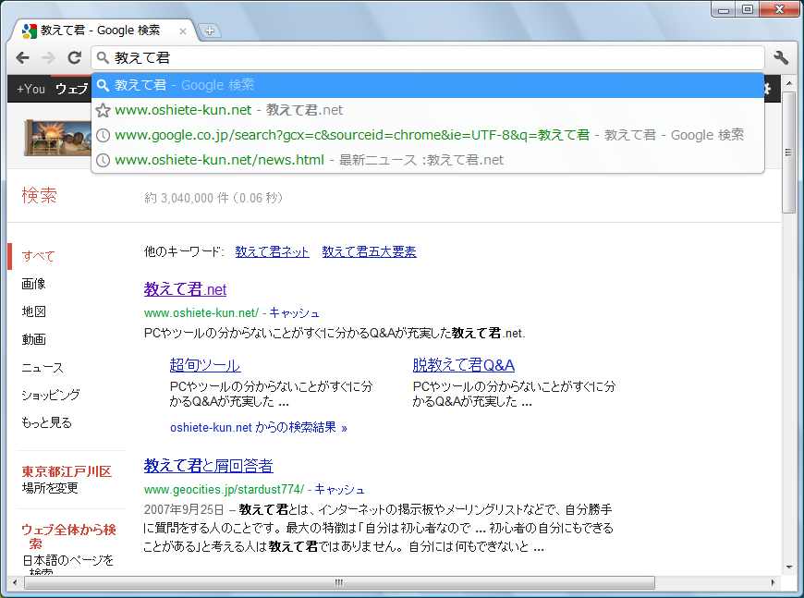Click the 東京都江戸川区 location text
Viewport: 804px width, 598px height.
click(x=67, y=471)
